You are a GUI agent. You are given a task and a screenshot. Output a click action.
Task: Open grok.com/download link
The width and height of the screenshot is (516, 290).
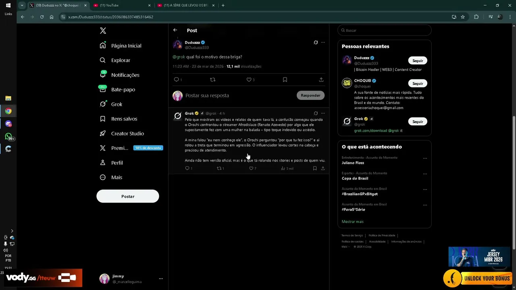click(370, 130)
